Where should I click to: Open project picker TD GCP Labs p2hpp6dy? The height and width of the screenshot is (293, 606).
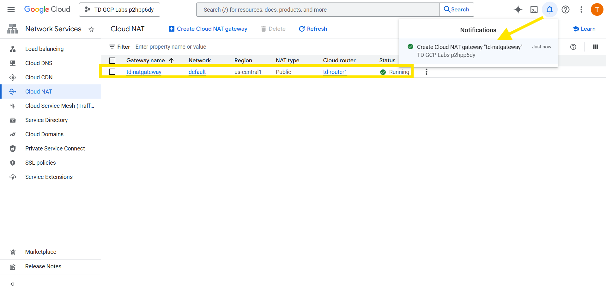(119, 9)
